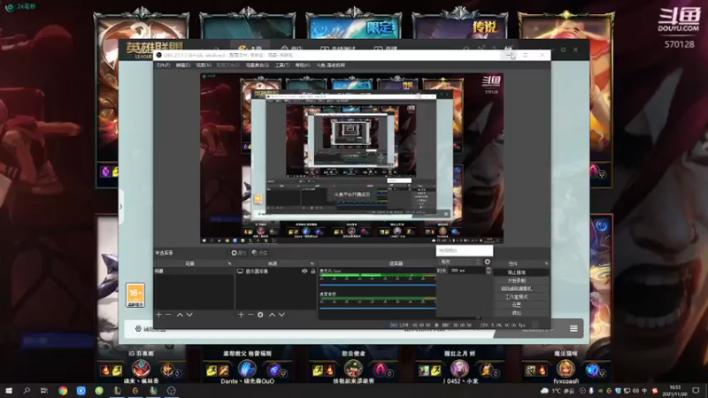Click the champion portrait above 魂食、楓林香

(141, 369)
